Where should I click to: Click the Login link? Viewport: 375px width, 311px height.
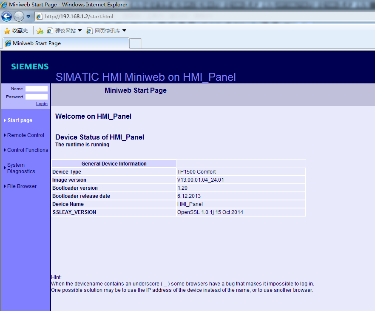(x=42, y=104)
